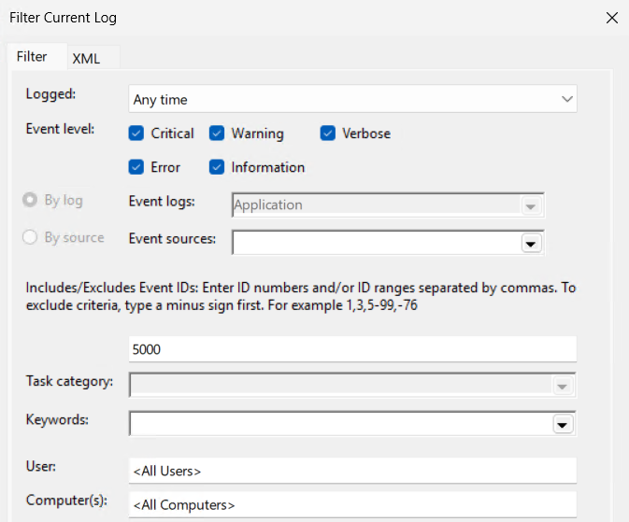Click the All Users field

pyautogui.click(x=352, y=471)
